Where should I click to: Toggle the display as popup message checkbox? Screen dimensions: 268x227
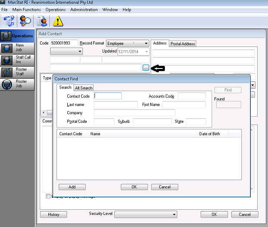(48, 196)
